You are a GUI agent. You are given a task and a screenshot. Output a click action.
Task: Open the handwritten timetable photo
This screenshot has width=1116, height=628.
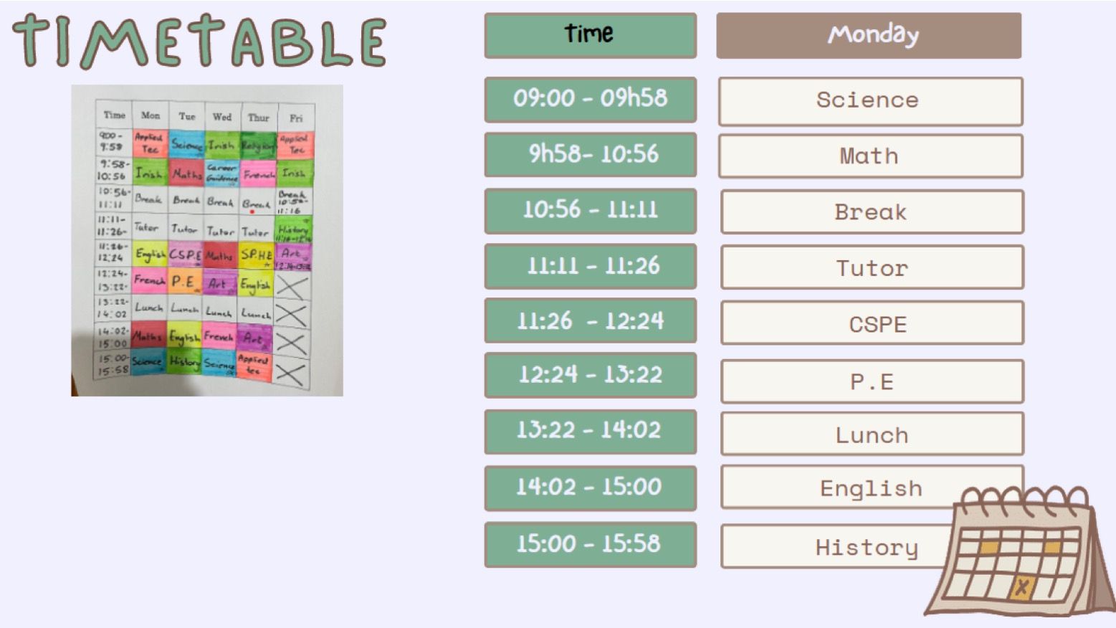[x=207, y=240]
